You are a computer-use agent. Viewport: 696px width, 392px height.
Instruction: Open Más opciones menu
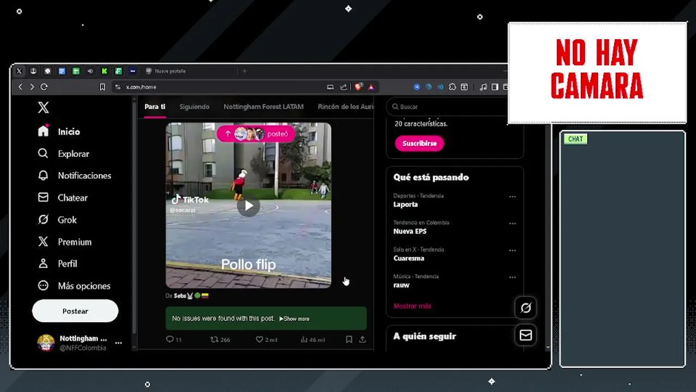tap(74, 286)
